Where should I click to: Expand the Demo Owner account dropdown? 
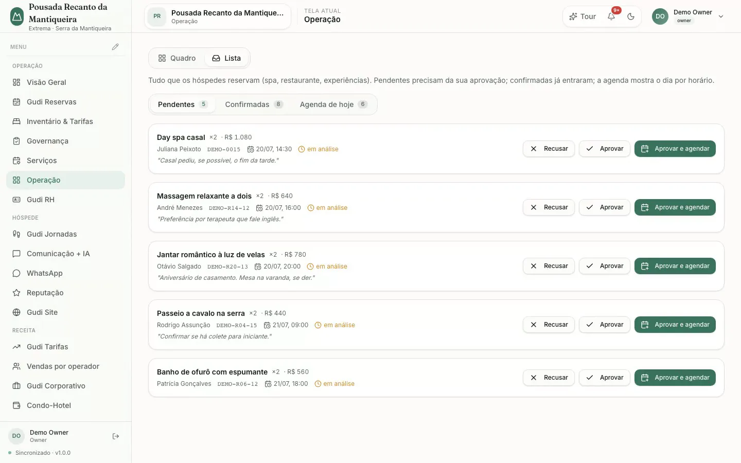coord(689,16)
